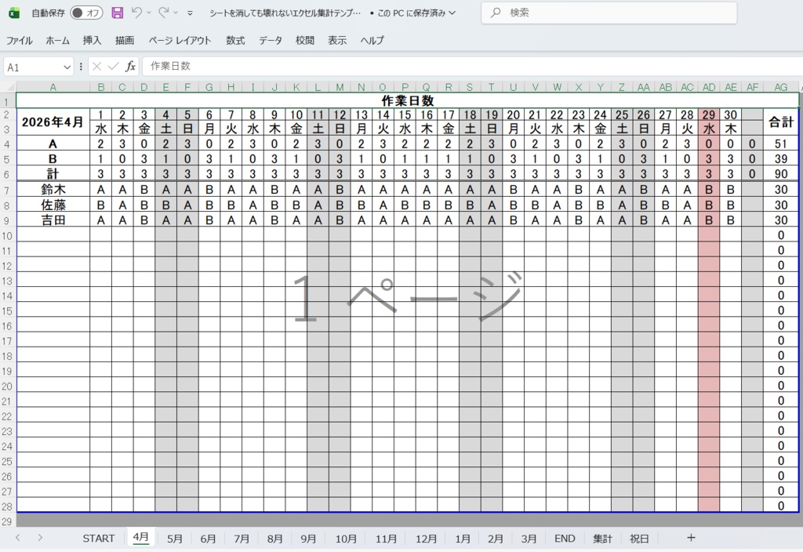This screenshot has height=552, width=803.
Task: Expand the Name Box dropdown arrow
Action: (x=67, y=67)
